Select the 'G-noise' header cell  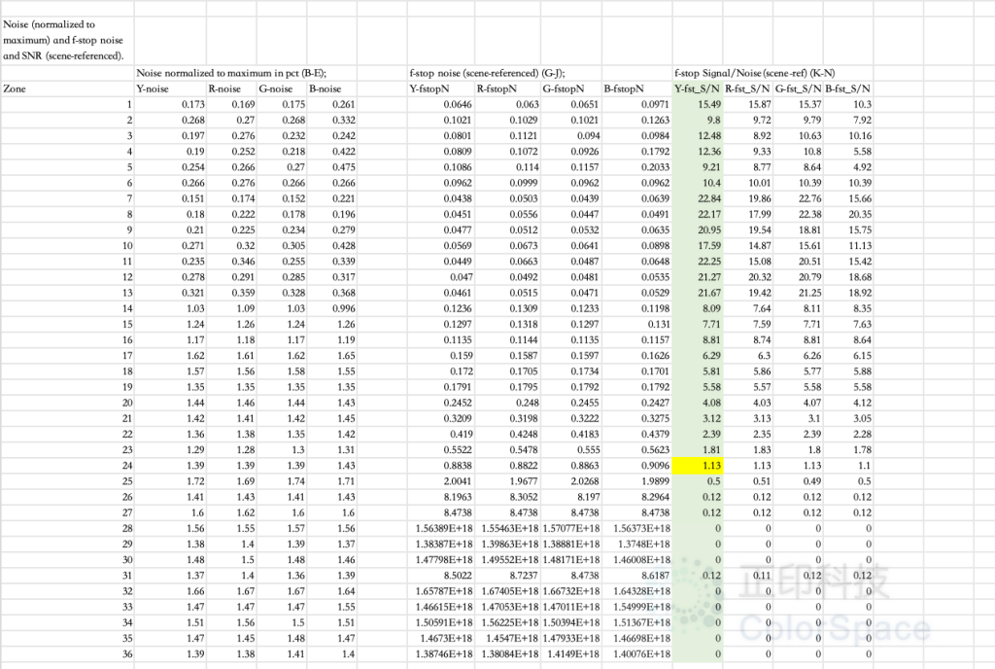(282, 88)
